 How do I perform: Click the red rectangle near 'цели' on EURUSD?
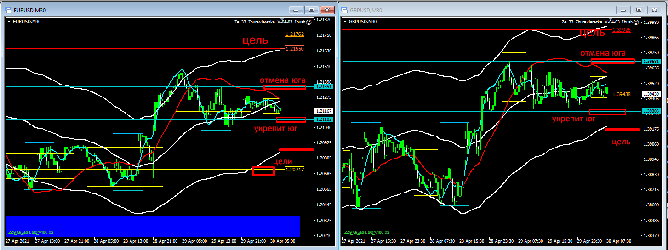tap(263, 171)
